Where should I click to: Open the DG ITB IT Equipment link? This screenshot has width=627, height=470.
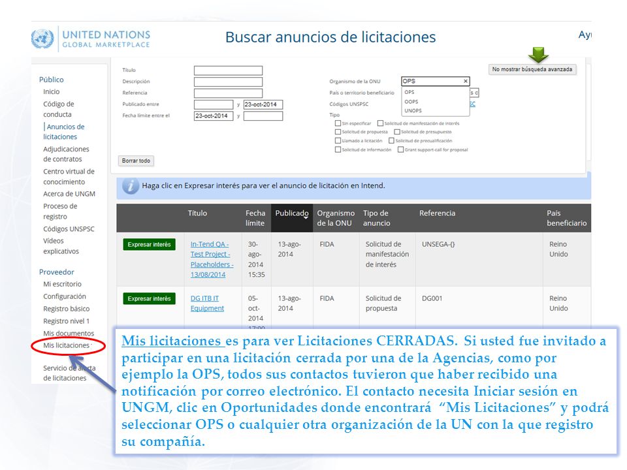pyautogui.click(x=207, y=304)
